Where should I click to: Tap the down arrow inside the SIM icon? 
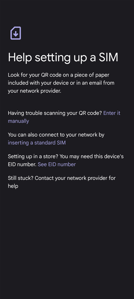(16, 34)
